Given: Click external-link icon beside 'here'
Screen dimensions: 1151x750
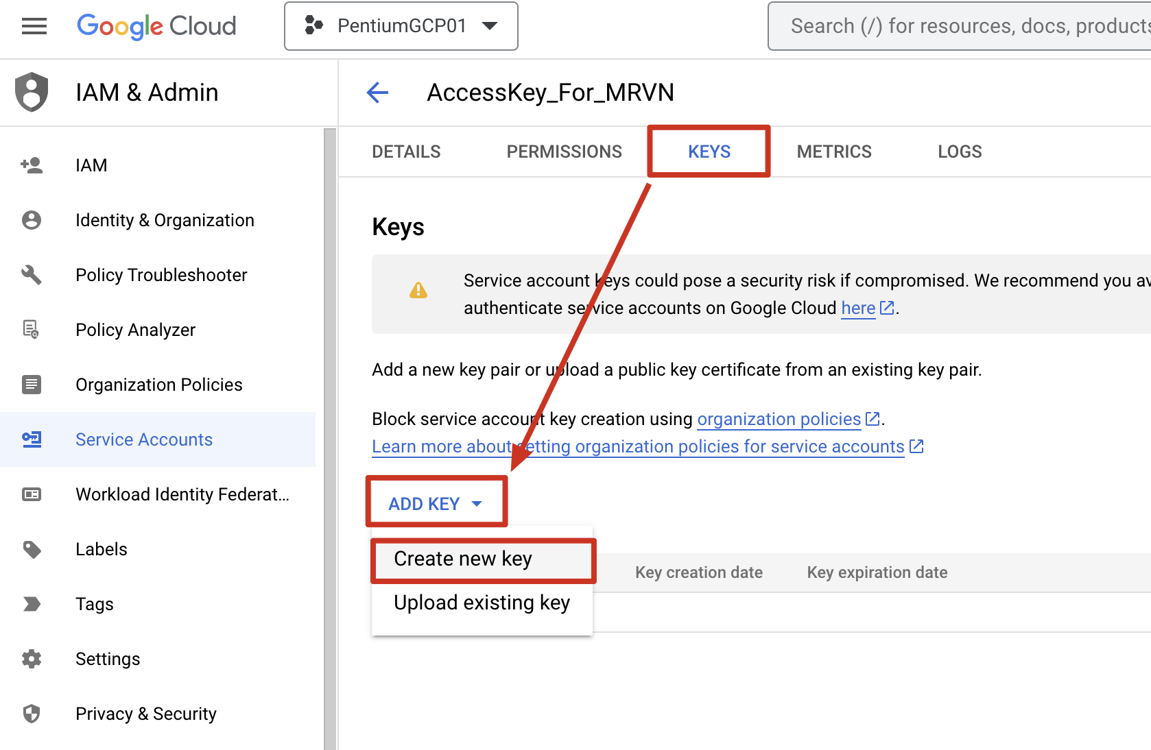Looking at the screenshot, I should coord(887,308).
